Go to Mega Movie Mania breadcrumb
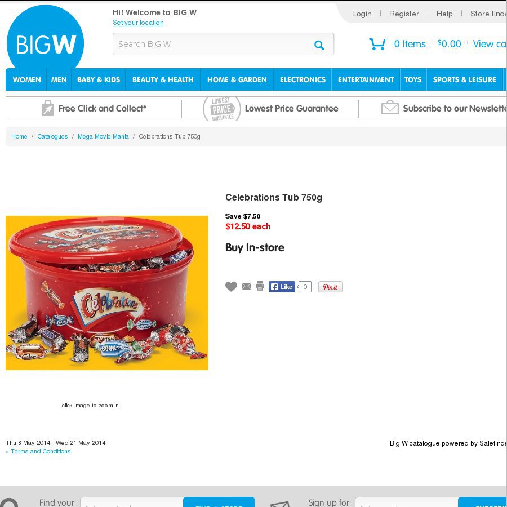 pyautogui.click(x=103, y=136)
